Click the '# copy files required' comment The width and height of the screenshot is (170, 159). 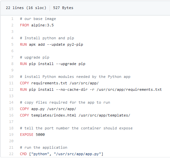65,102
